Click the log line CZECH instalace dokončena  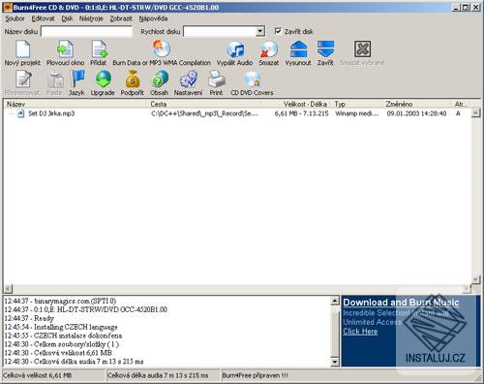tap(63, 336)
